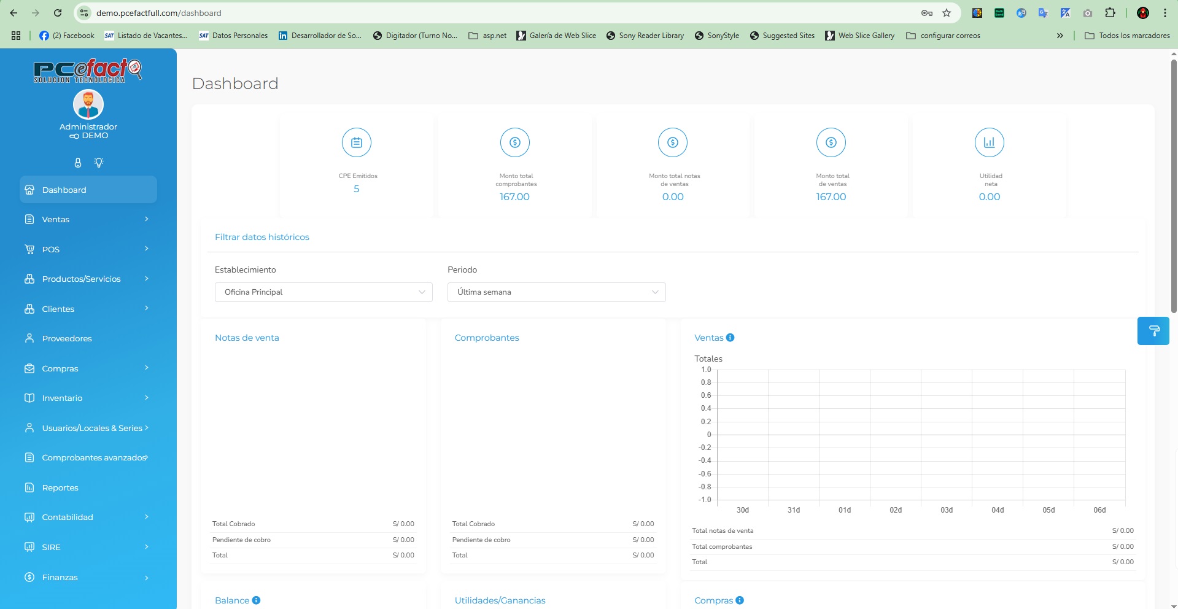Click the lightbulb icon under Administrador

(98, 163)
